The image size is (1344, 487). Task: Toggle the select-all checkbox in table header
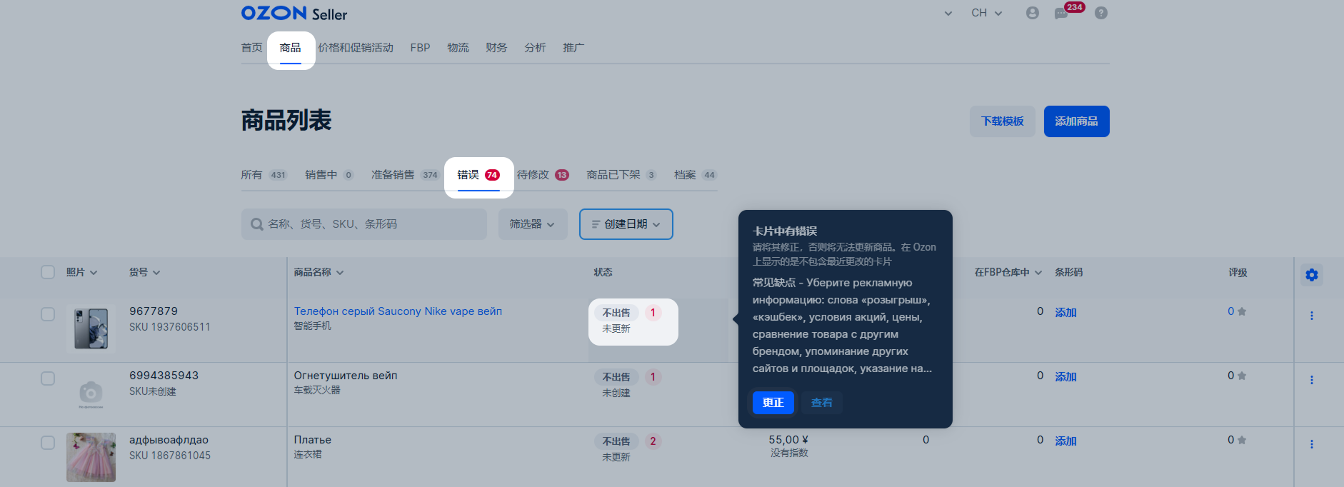[48, 272]
